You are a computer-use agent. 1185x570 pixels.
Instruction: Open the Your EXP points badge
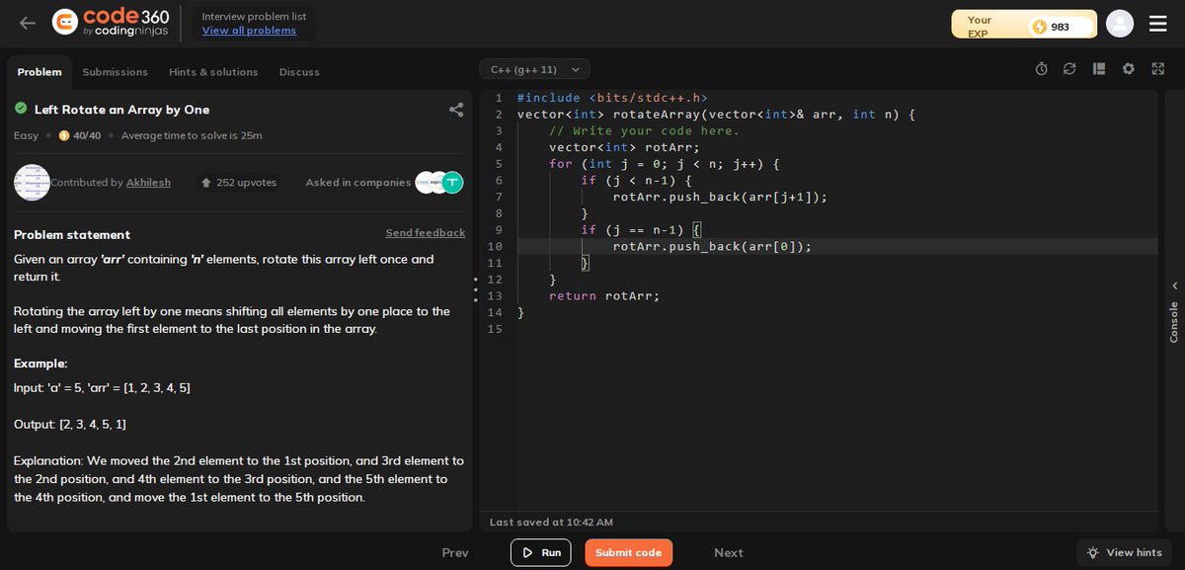1024,26
